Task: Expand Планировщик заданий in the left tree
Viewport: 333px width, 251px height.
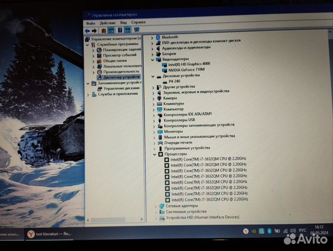Action: (x=93, y=49)
